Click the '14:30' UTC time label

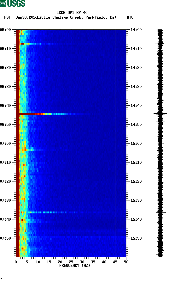[x=136, y=87]
